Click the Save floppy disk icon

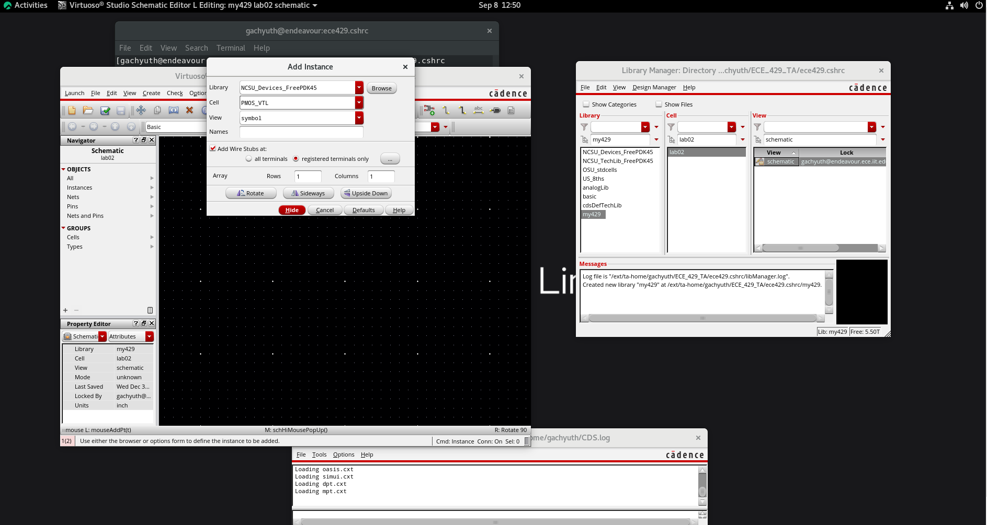(x=121, y=110)
